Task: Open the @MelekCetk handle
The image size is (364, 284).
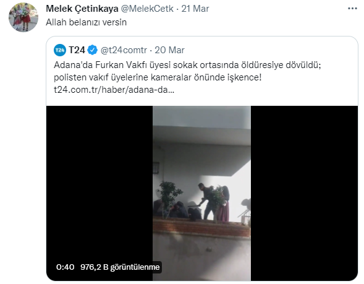Action: 147,9
